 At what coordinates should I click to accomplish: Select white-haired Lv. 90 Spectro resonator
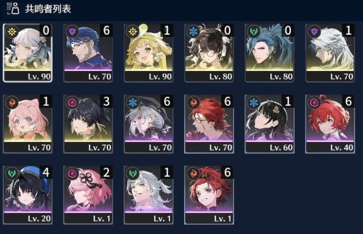[x=28, y=53]
